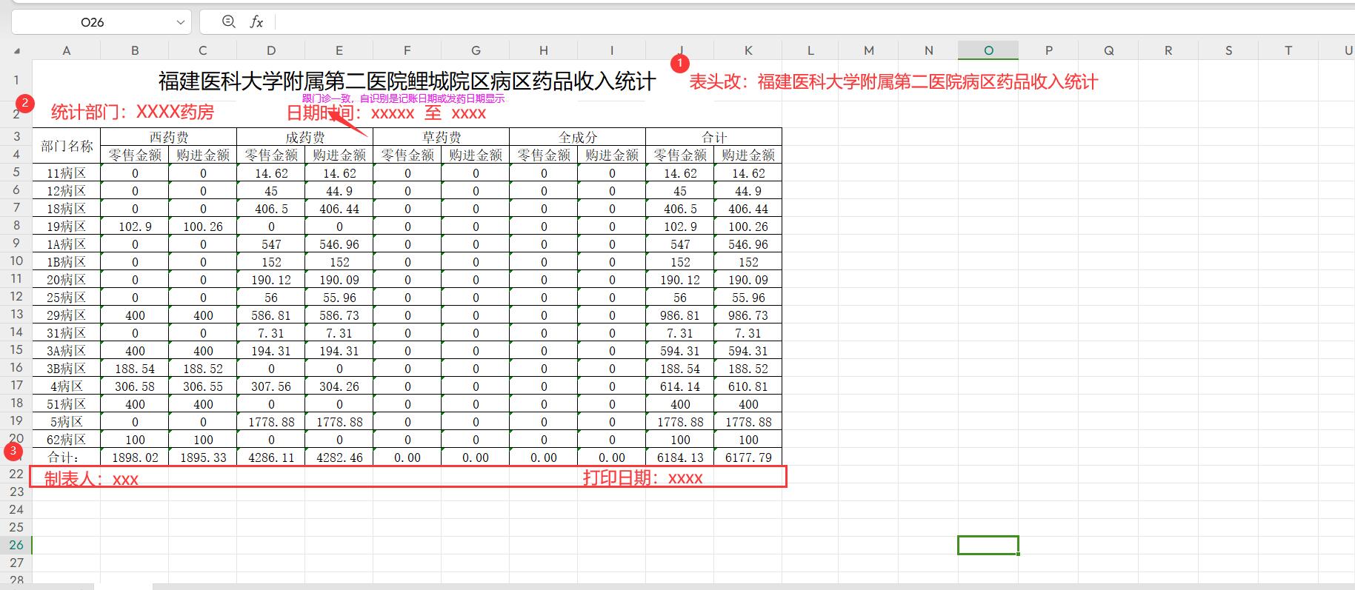Click the 合计: label cell in column A
Screen dimensions: 1355x590
click(67, 457)
